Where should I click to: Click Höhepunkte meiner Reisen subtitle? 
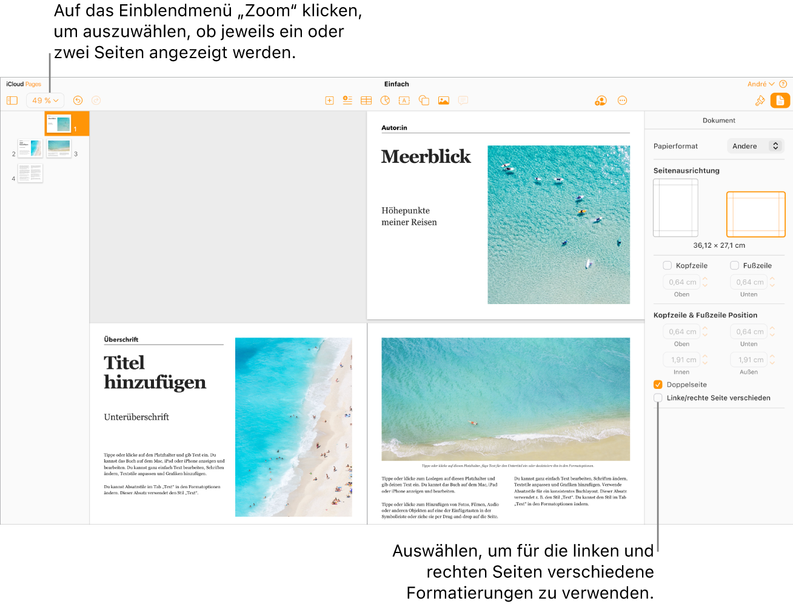[409, 216]
